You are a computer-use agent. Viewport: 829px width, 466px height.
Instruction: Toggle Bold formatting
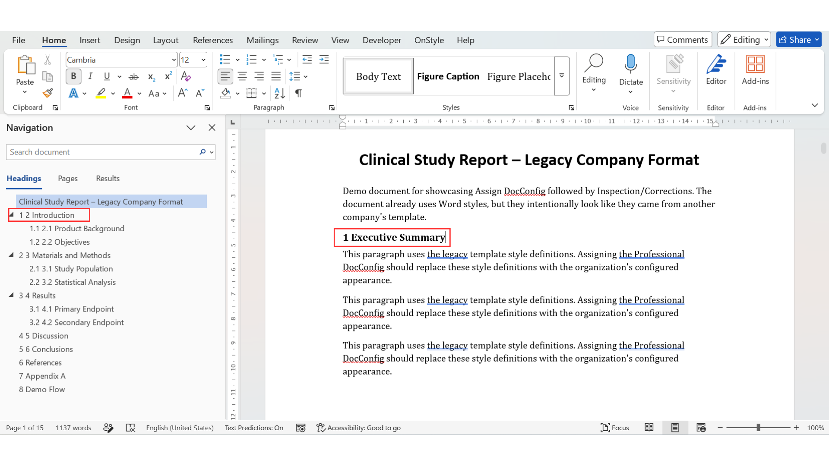73,77
